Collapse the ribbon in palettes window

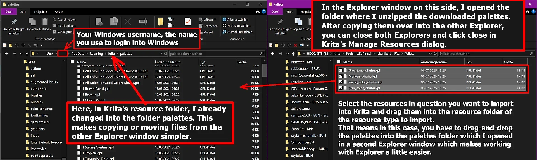(x=257, y=12)
